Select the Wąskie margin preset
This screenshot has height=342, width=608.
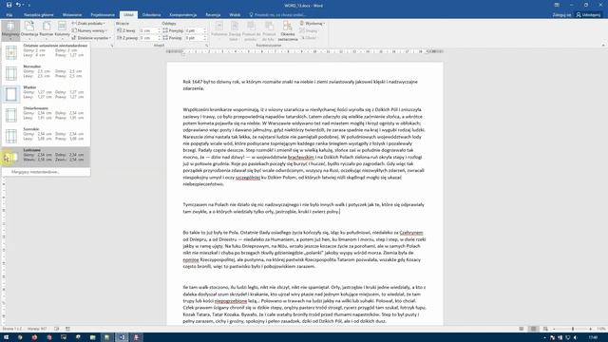[x=47, y=93]
